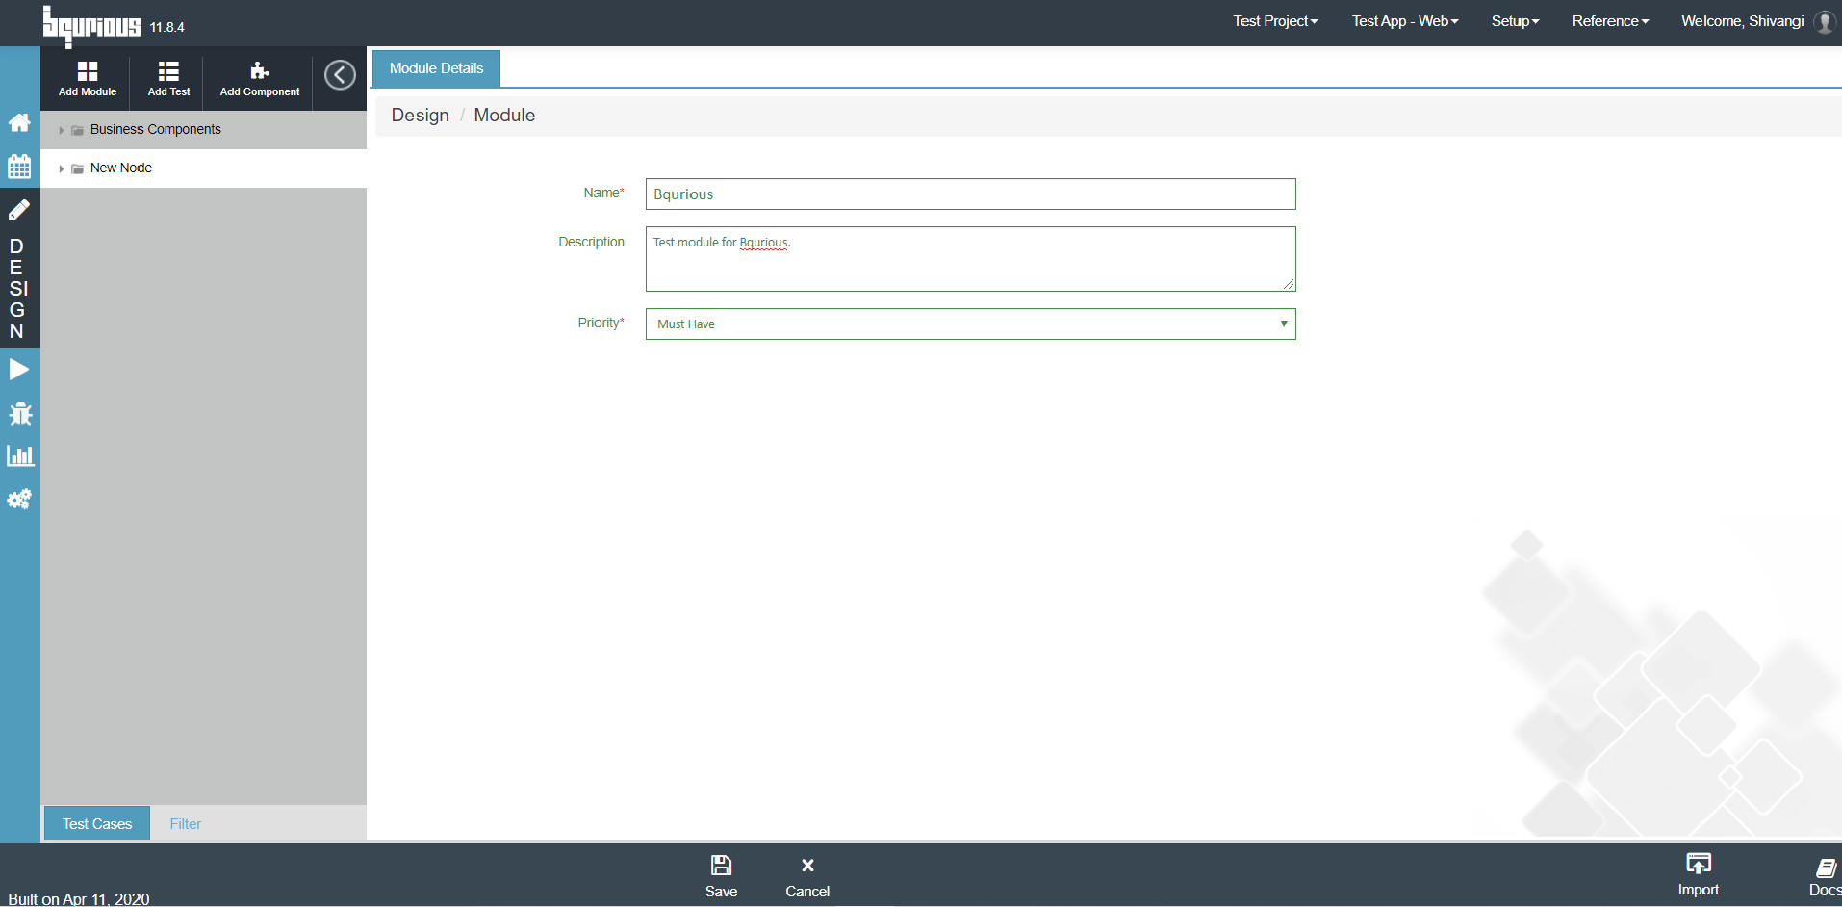
Task: Collapse the side panel with the back arrow
Action: (340, 75)
